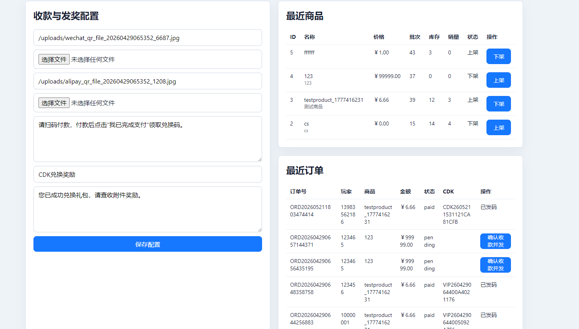Select the price ¥99999.00
The height and width of the screenshot is (329, 579).
387,76
